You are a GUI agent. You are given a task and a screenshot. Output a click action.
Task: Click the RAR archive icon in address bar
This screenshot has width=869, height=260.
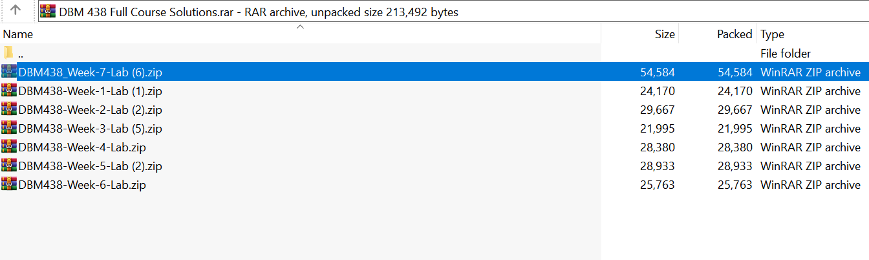pyautogui.click(x=48, y=11)
